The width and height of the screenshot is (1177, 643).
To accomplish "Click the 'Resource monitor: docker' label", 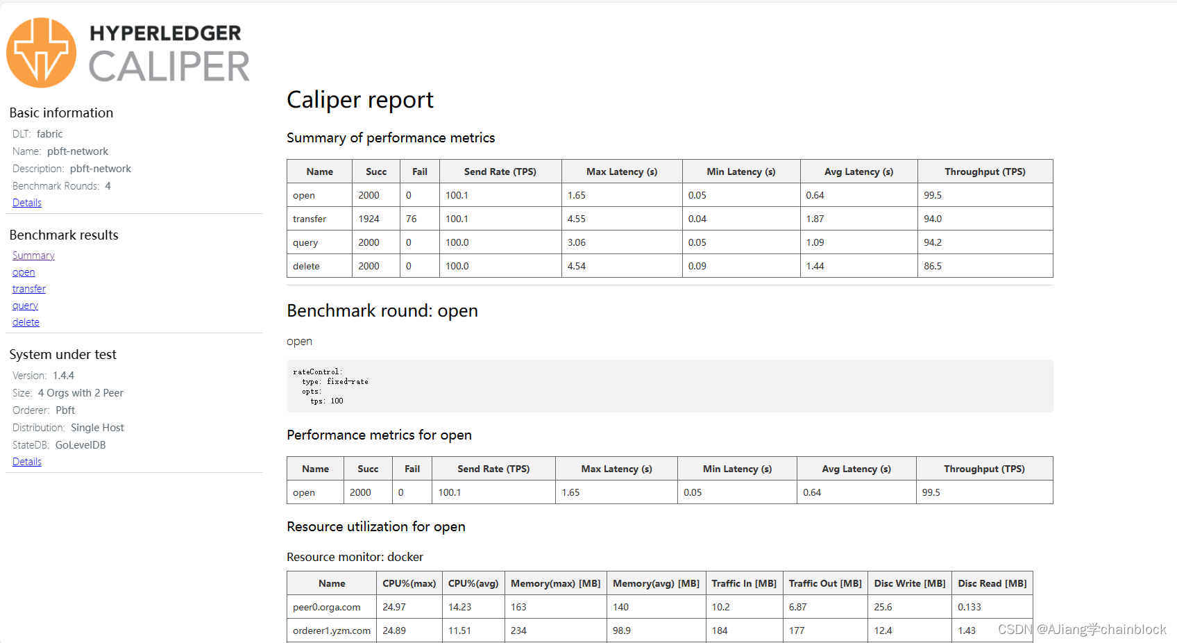I will pos(355,557).
